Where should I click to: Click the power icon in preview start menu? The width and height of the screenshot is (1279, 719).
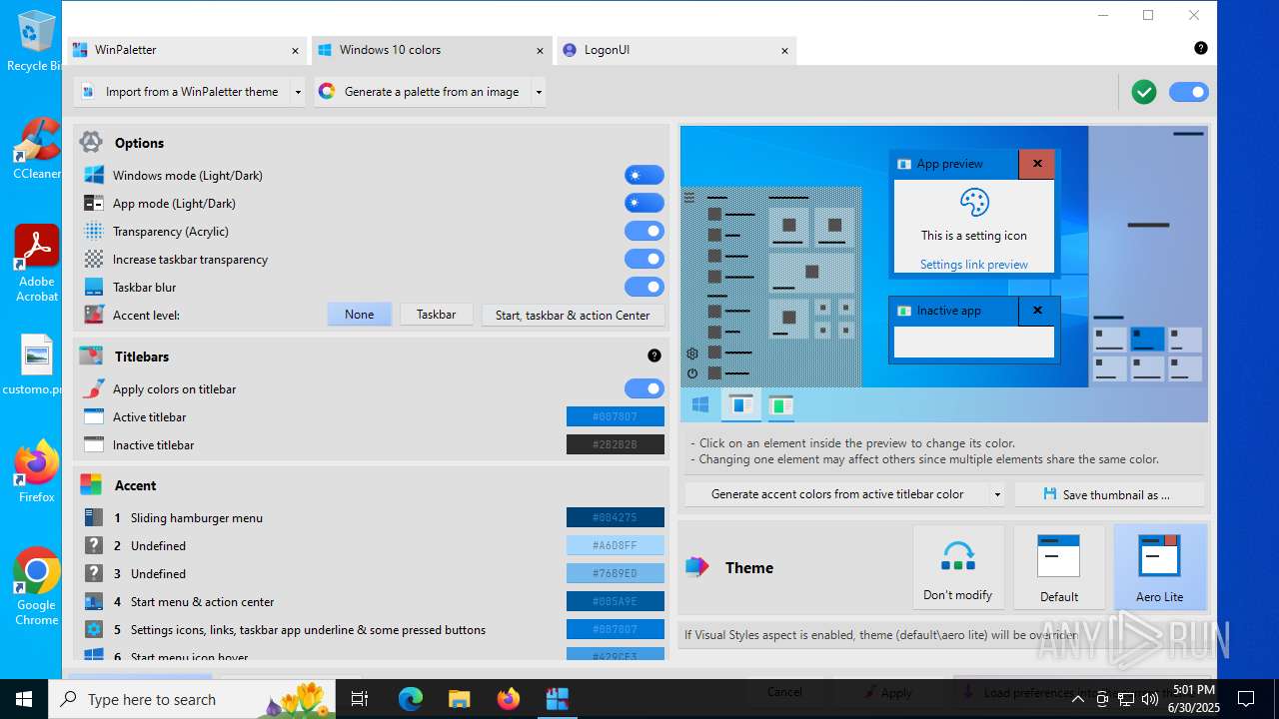[692, 373]
